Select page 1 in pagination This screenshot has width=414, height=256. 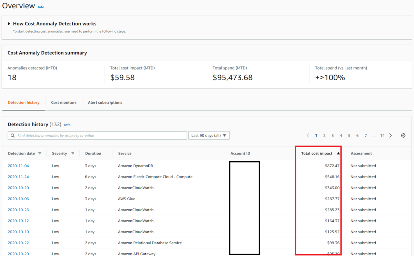[316, 136]
